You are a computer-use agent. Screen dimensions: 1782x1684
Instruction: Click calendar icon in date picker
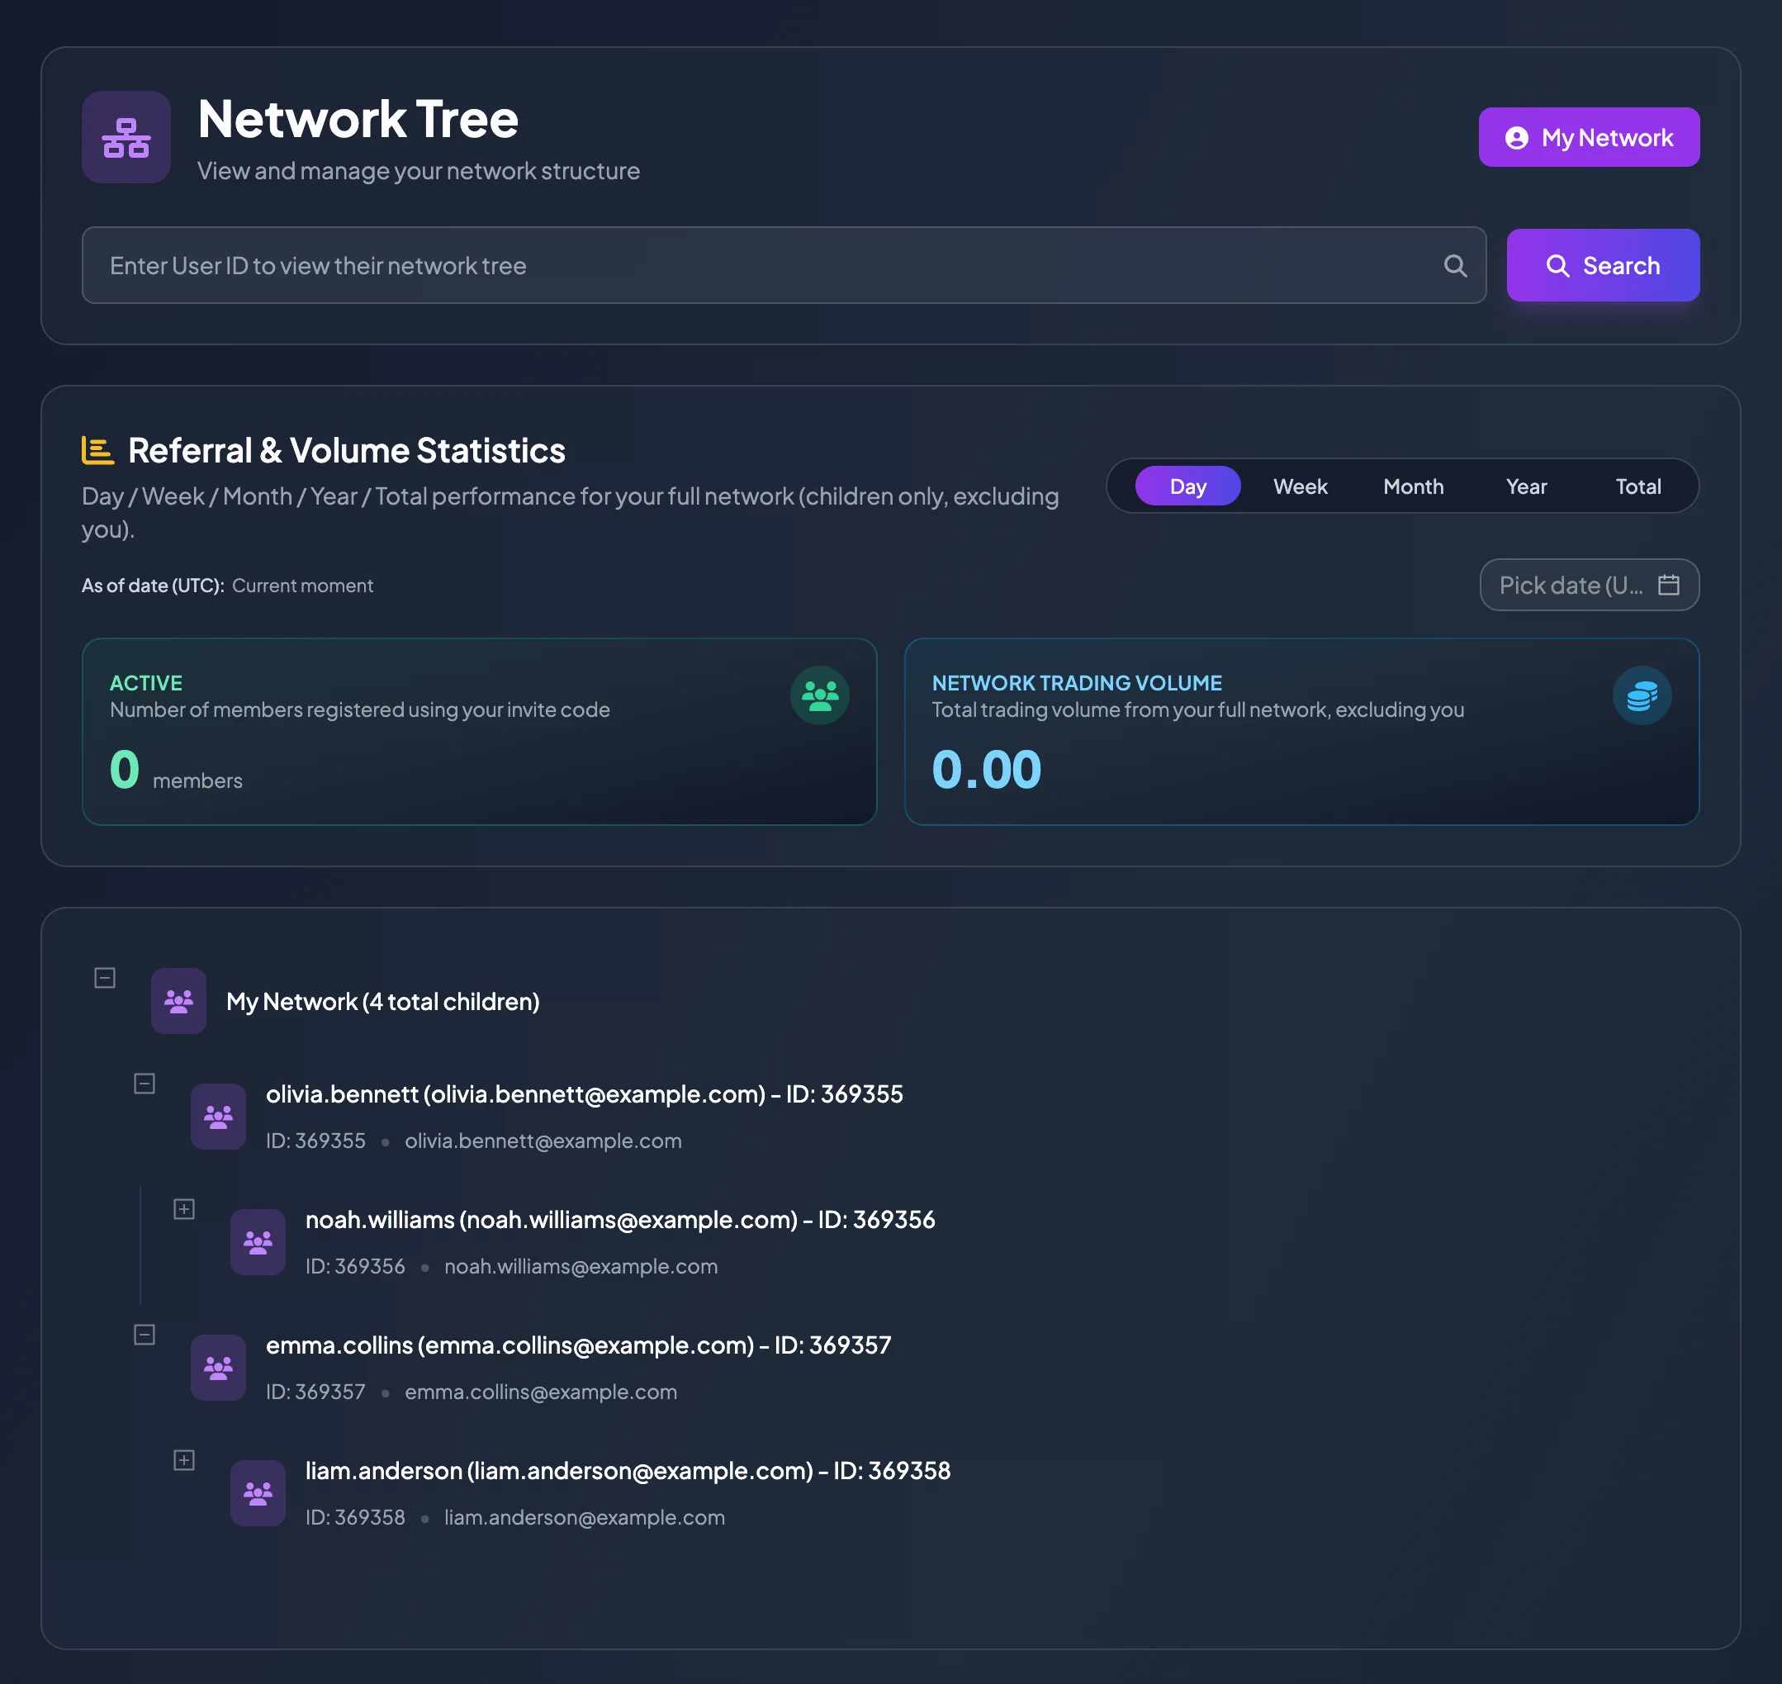point(1668,586)
